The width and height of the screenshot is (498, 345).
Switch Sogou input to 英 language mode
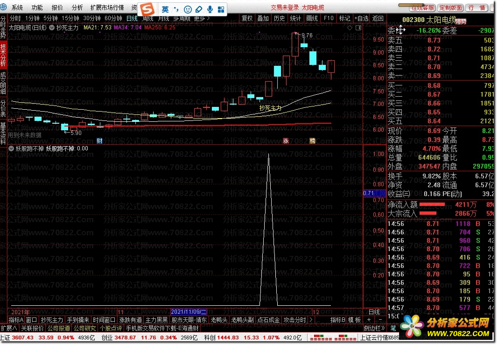(165, 9)
